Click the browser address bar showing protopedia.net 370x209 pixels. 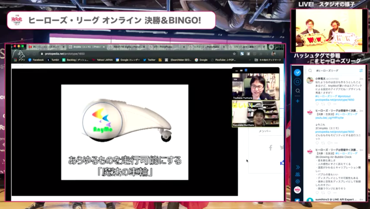coord(138,54)
